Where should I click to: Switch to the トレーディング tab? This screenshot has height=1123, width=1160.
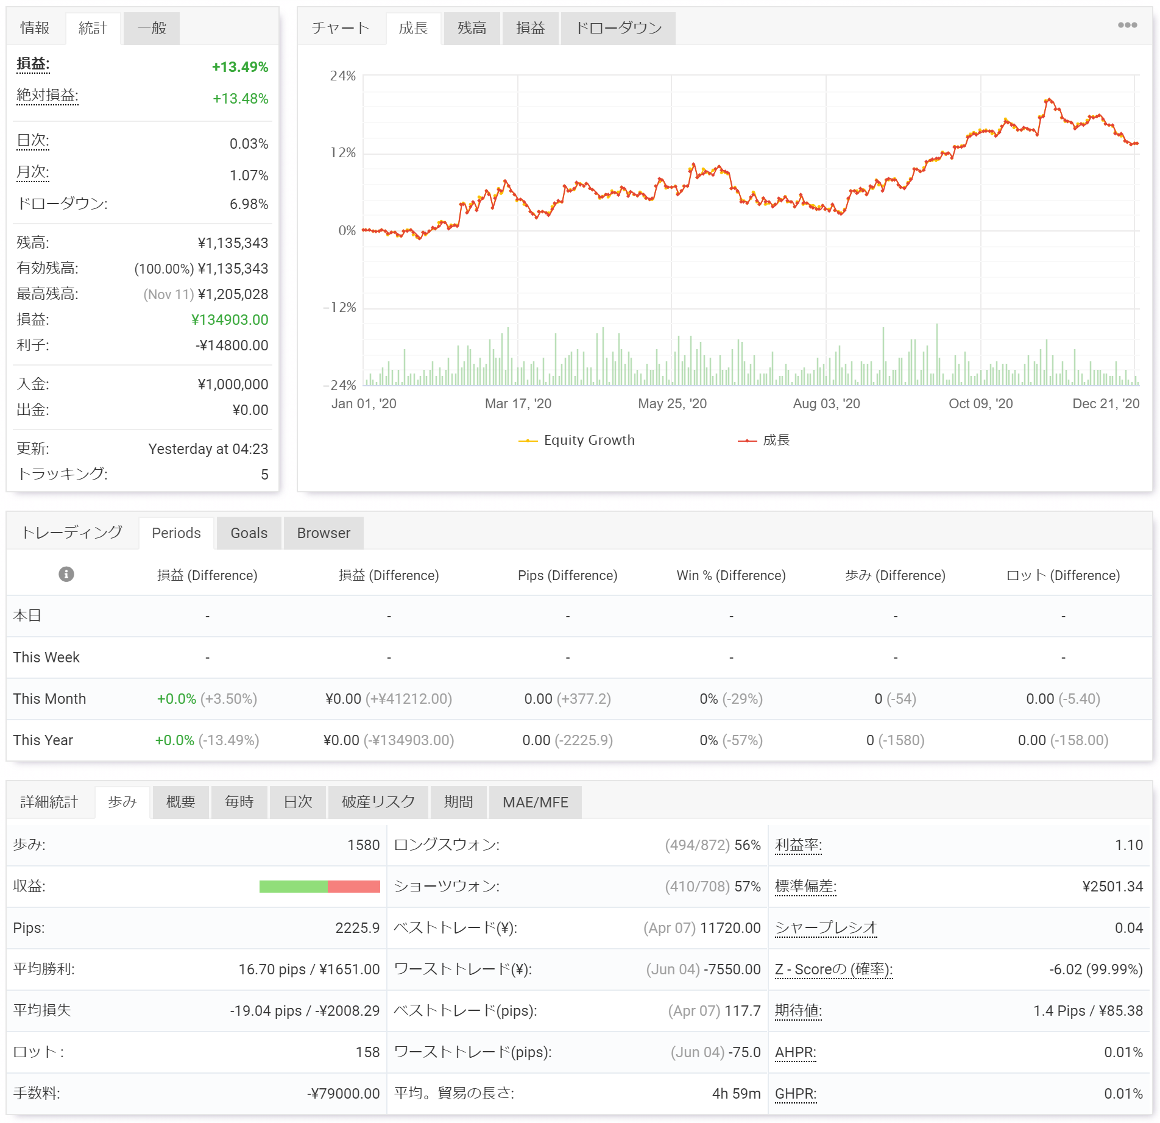coord(72,533)
